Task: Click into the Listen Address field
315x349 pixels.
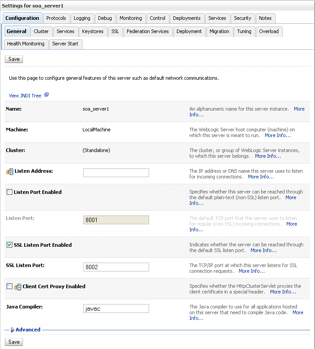Action: (x=116, y=173)
